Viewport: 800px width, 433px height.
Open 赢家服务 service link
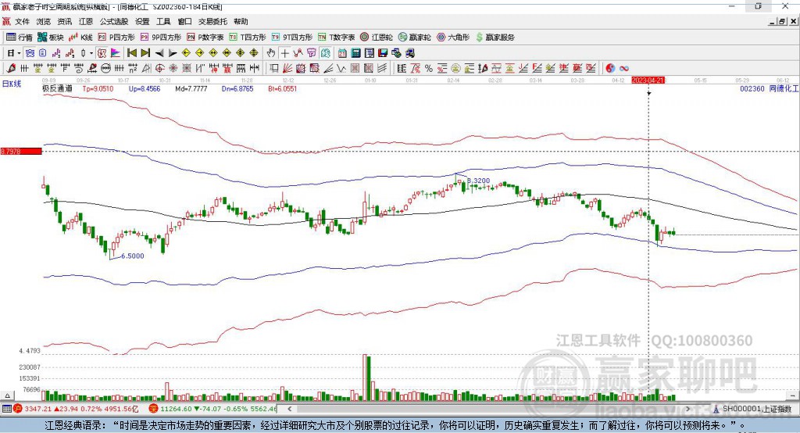pyautogui.click(x=495, y=38)
